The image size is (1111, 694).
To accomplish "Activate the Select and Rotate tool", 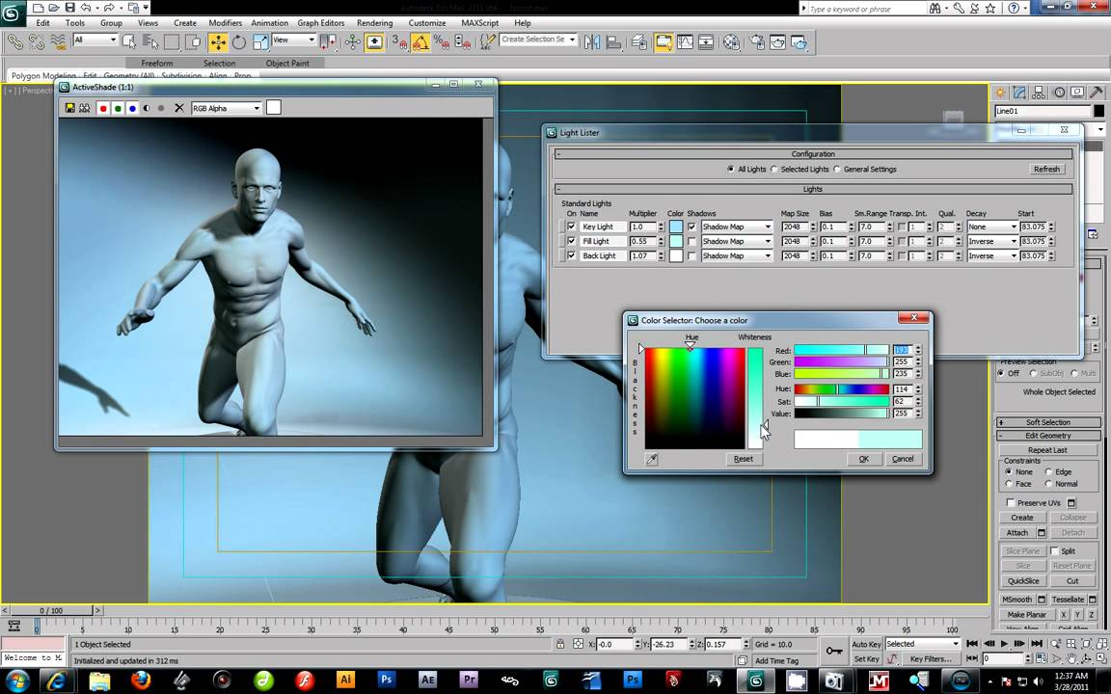I will click(x=239, y=42).
